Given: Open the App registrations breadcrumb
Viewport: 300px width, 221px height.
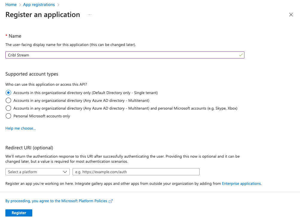Looking at the screenshot, I should click(x=39, y=4).
